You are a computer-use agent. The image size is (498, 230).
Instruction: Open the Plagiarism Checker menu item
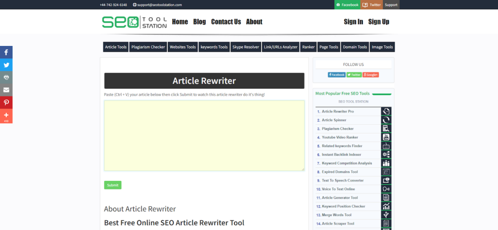pyautogui.click(x=148, y=47)
